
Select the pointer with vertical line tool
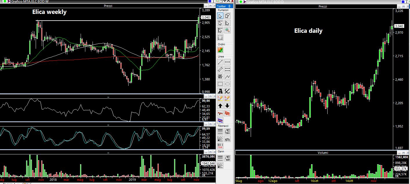click(x=227, y=23)
